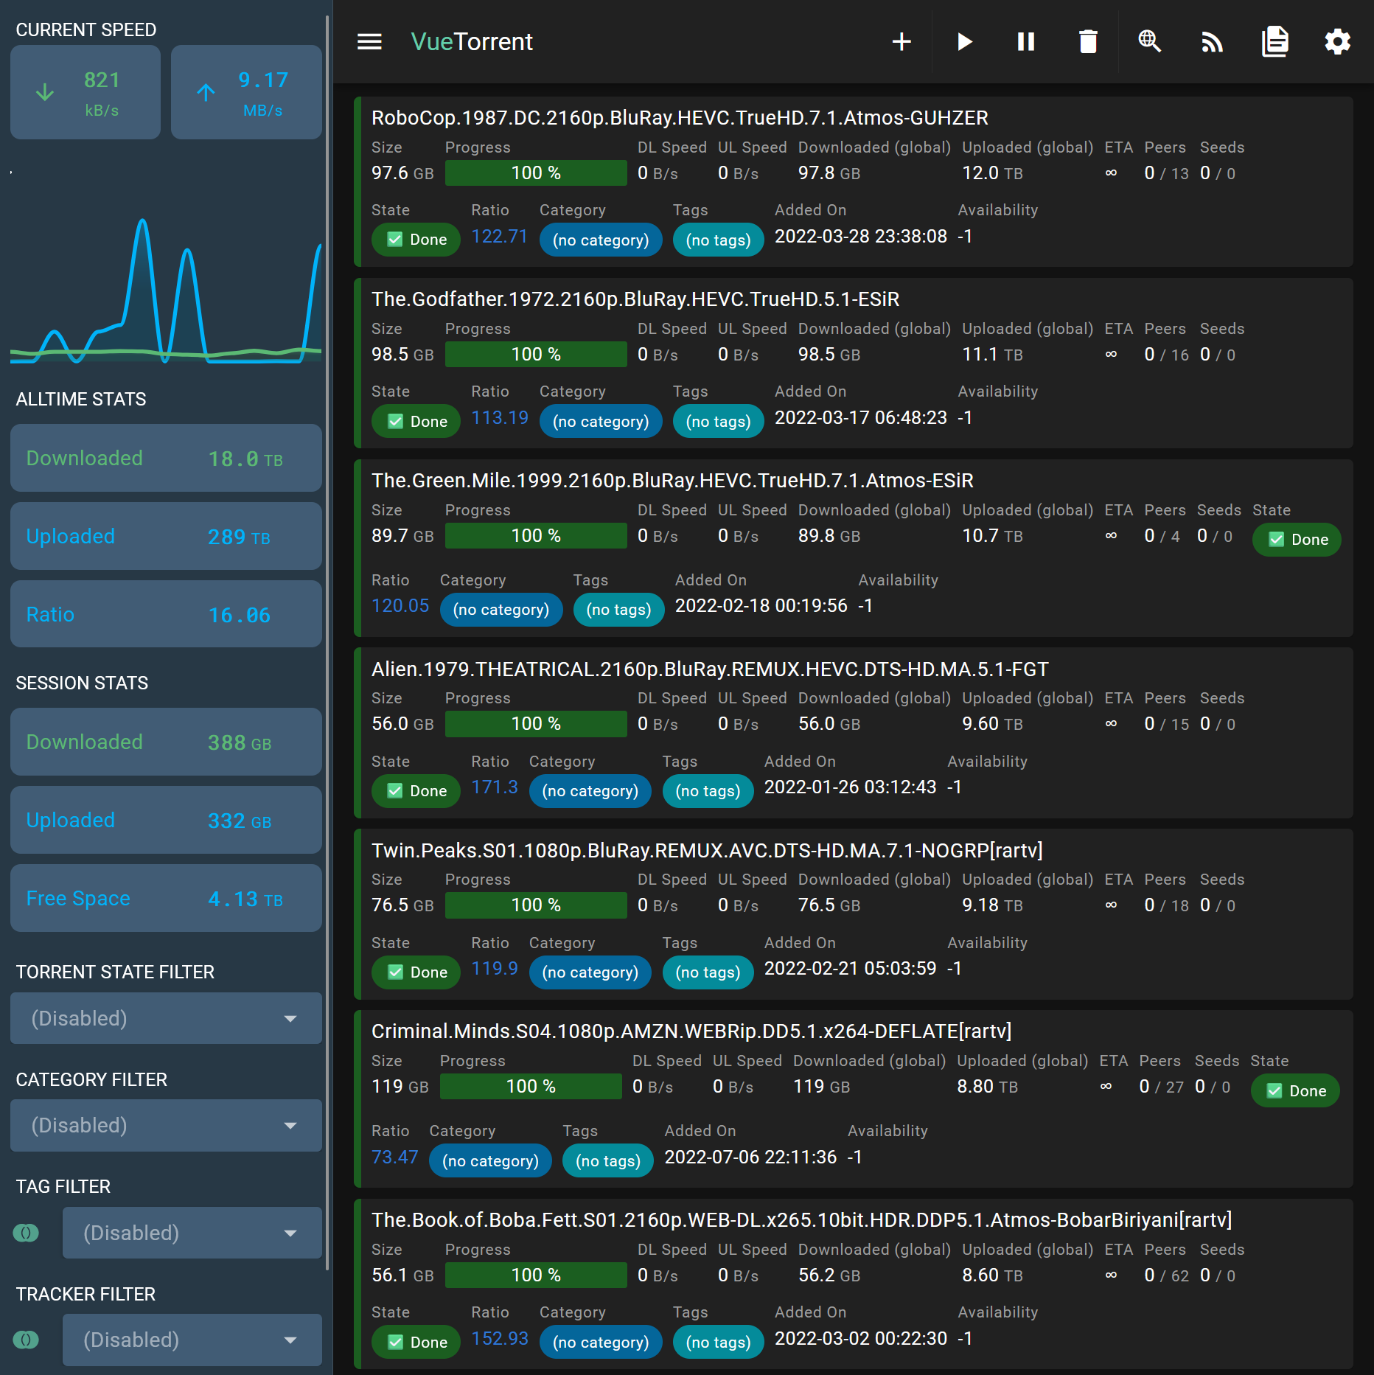Viewport: 1374px width, 1375px height.
Task: Click the speed graph in sidebar
Action: point(166,291)
